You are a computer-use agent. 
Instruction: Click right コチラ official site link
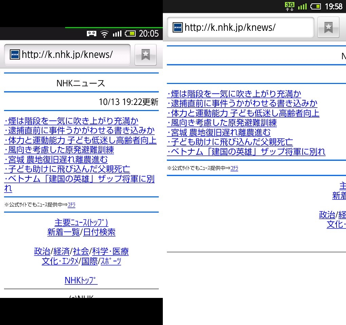234,169
